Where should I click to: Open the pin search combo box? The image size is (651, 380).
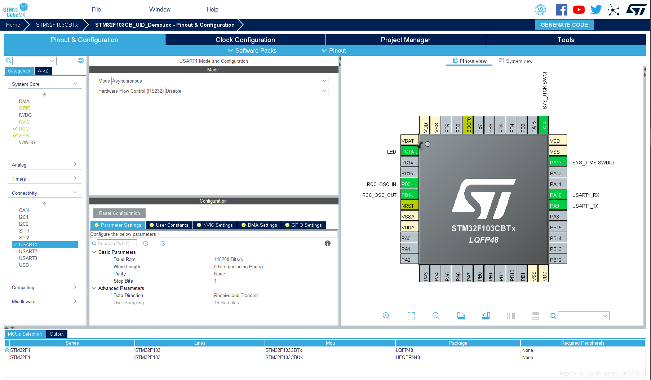pos(583,316)
